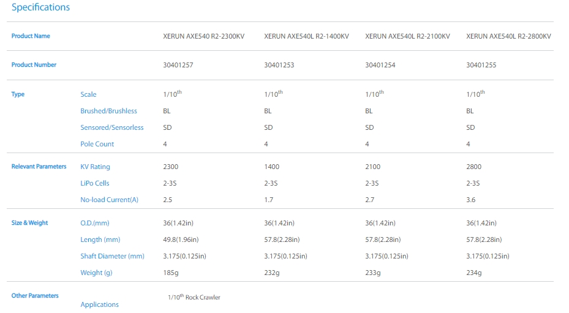This screenshot has height=313, width=569.
Task: Select product number 30401255
Action: [481, 65]
